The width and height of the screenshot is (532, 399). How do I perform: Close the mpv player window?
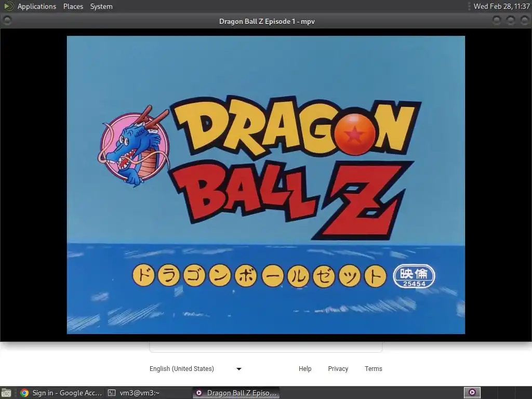click(x=524, y=21)
